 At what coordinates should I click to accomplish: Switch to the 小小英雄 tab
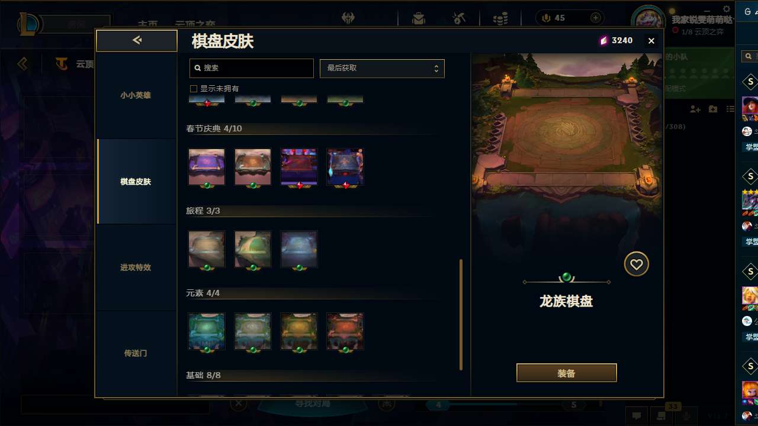[x=136, y=95]
